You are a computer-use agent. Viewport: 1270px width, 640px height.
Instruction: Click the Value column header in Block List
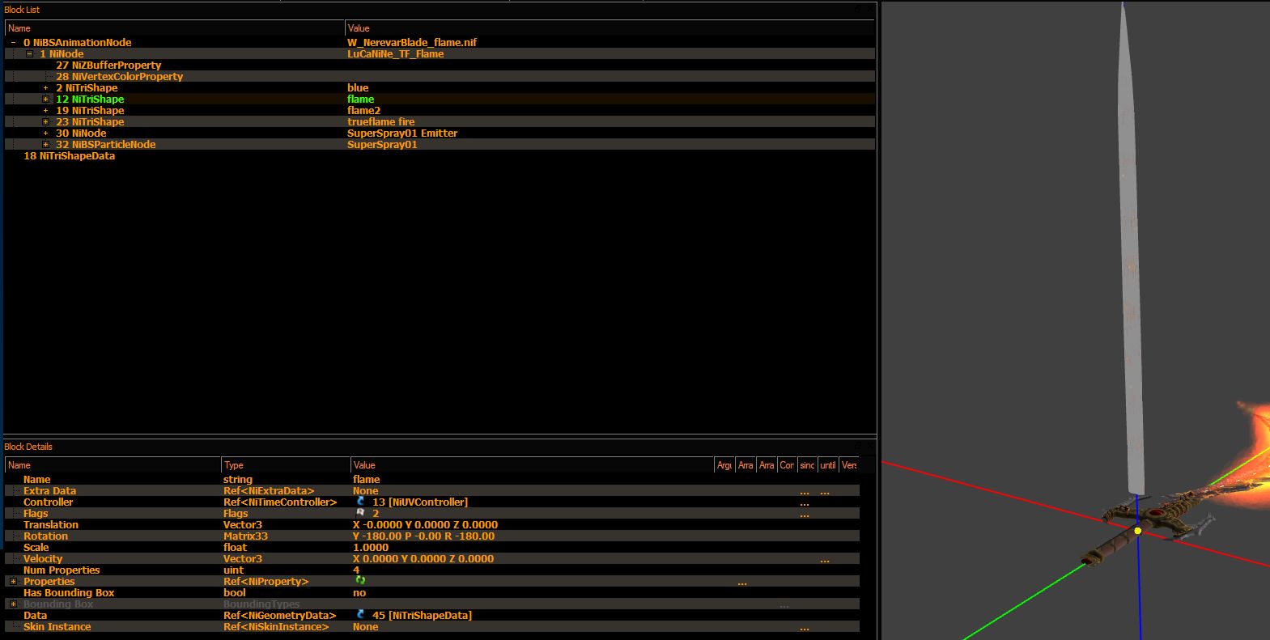coord(610,28)
